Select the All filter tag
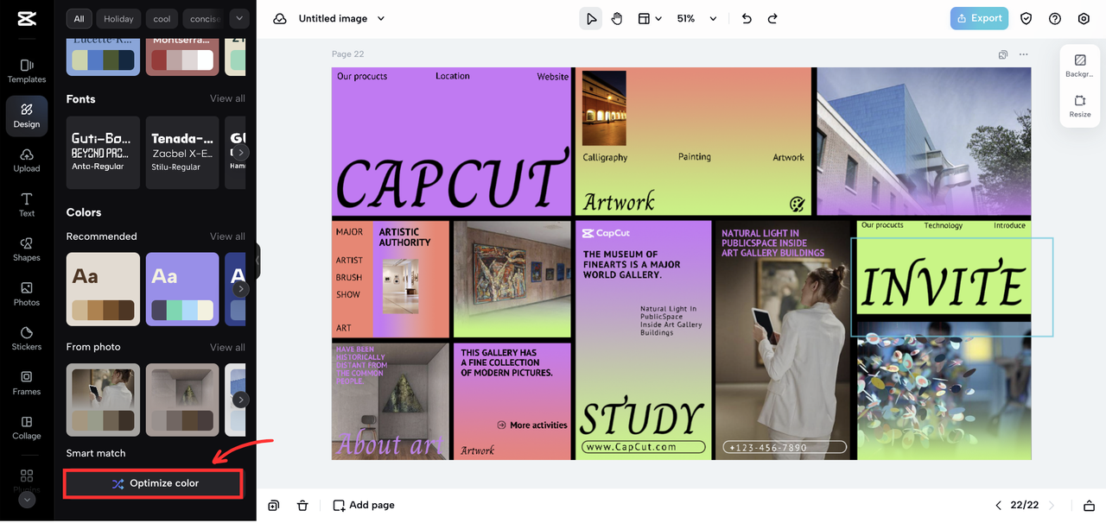Screen dimensions: 1106x529 point(79,18)
